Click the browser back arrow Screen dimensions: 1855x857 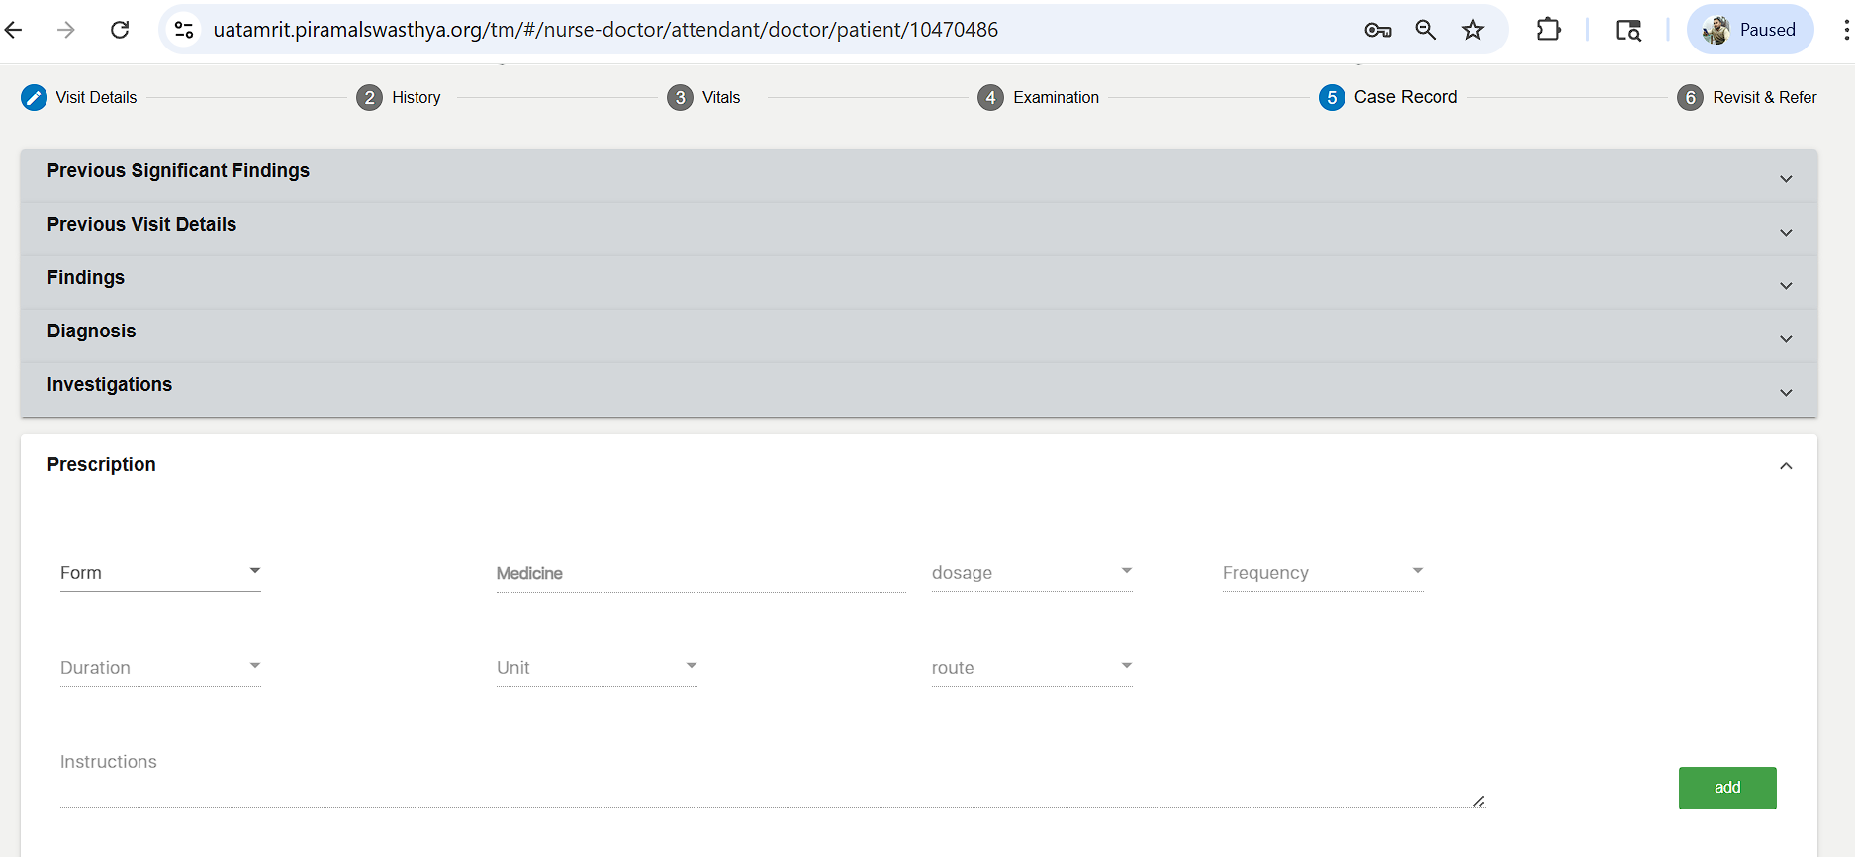tap(14, 30)
